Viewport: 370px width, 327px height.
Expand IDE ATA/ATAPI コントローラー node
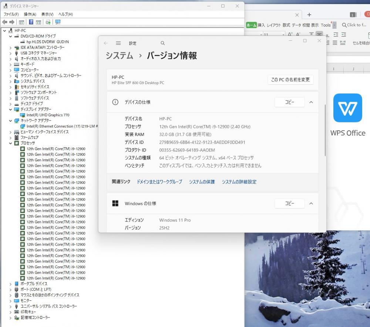pos(10,48)
